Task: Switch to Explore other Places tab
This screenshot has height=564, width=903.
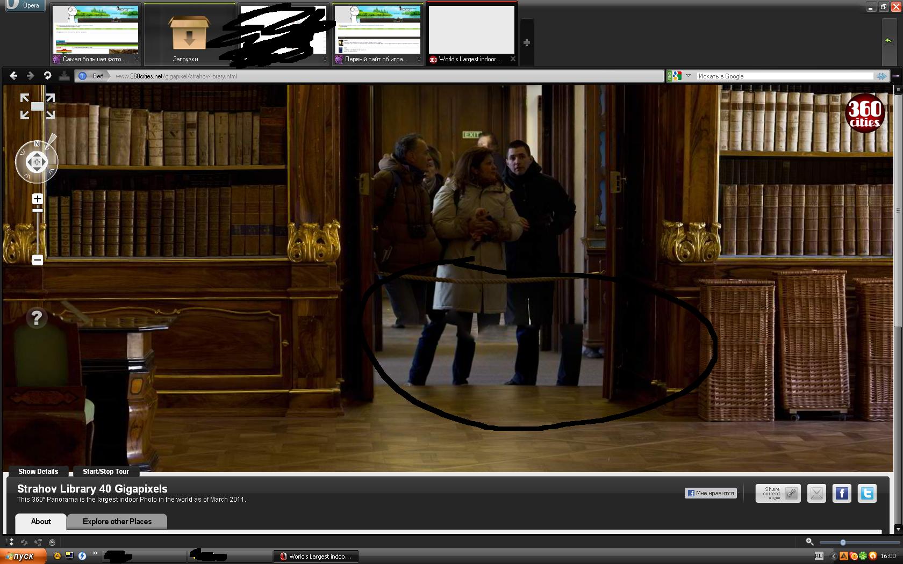Action: [x=117, y=522]
